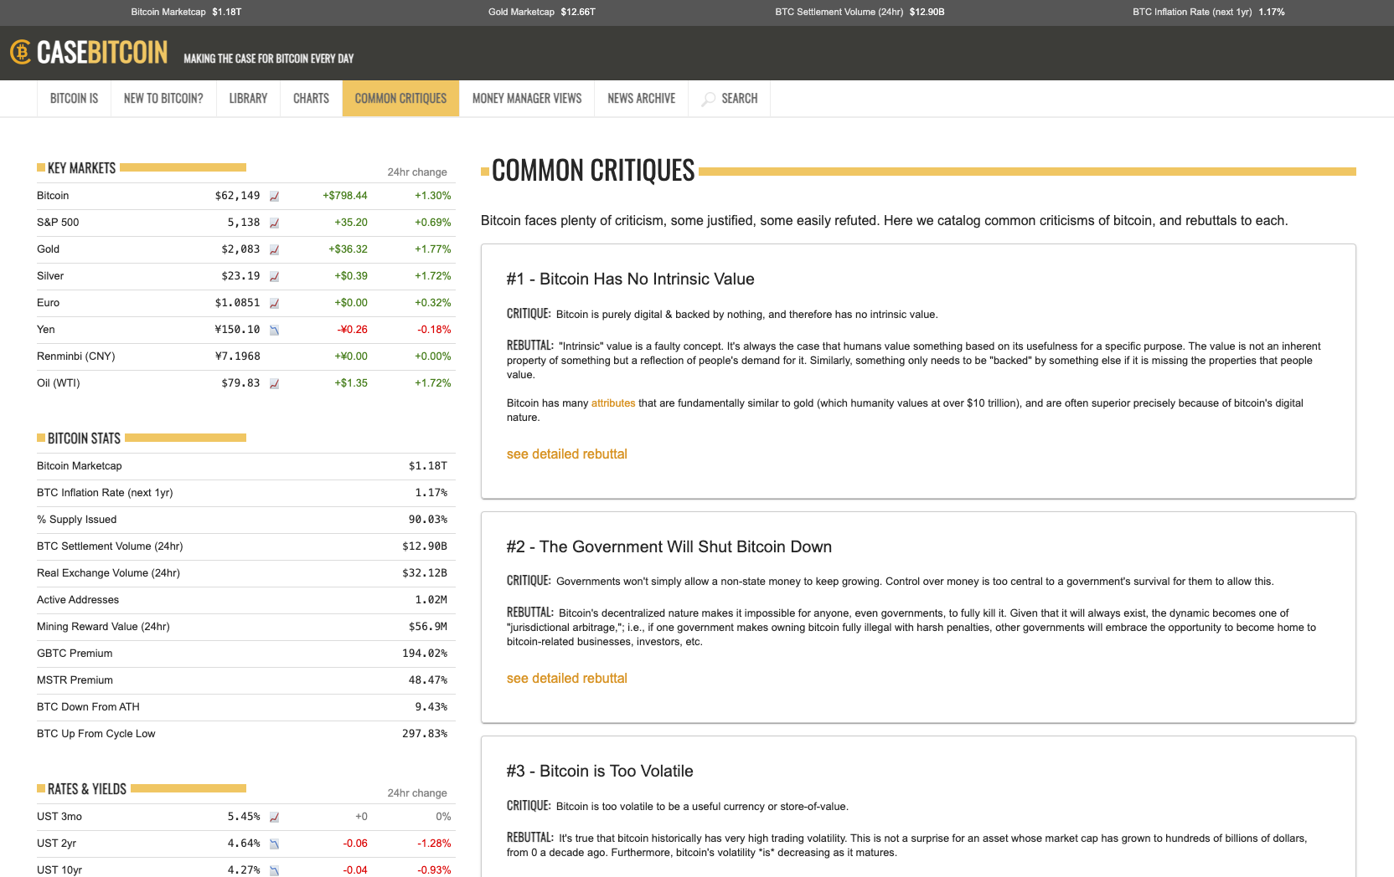Click the Bitcoin Marketcap ticker at top

click(x=186, y=12)
